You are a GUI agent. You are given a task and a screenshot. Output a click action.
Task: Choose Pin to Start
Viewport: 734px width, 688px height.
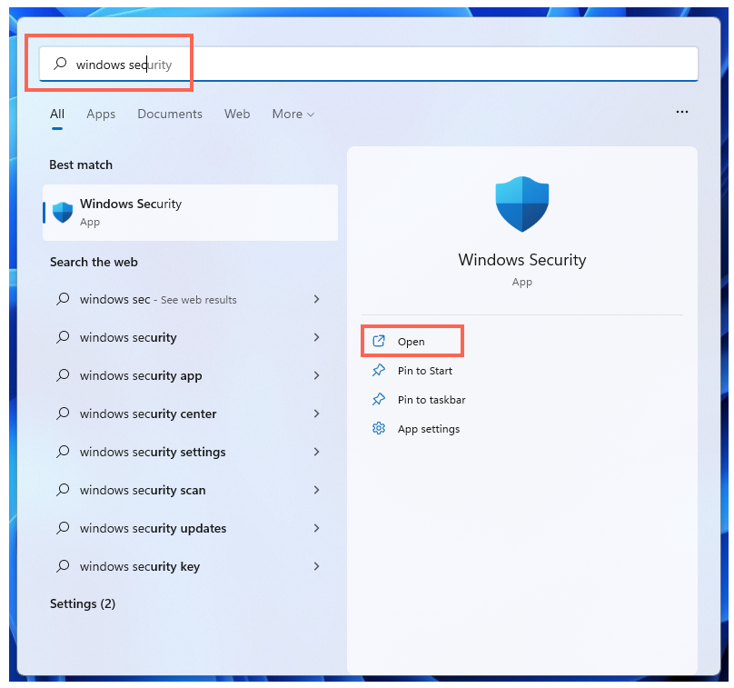point(425,371)
